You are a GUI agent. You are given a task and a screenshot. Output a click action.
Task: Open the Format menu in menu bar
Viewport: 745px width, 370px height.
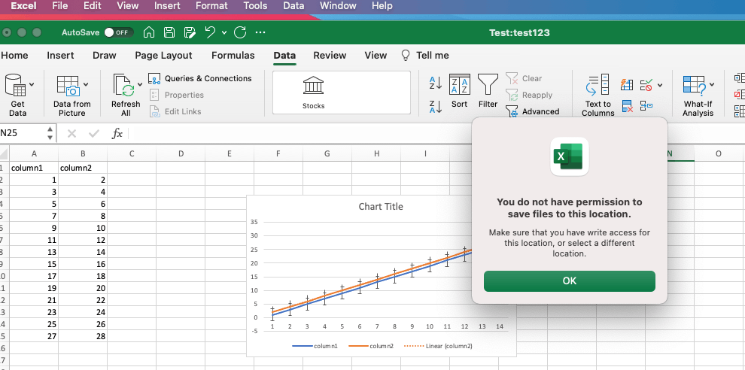click(212, 6)
